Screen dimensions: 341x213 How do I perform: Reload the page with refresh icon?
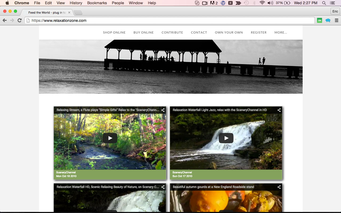19,20
